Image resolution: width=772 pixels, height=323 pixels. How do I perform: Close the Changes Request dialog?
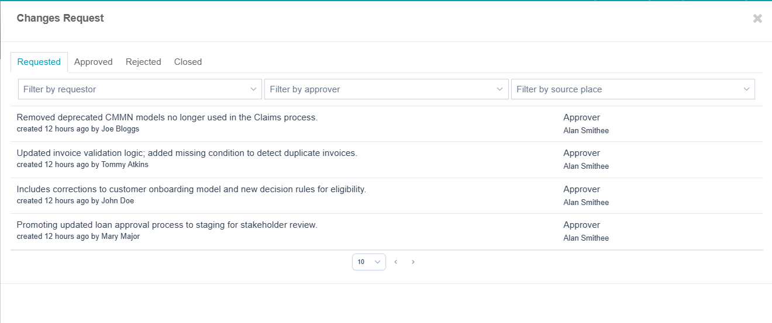pos(757,19)
